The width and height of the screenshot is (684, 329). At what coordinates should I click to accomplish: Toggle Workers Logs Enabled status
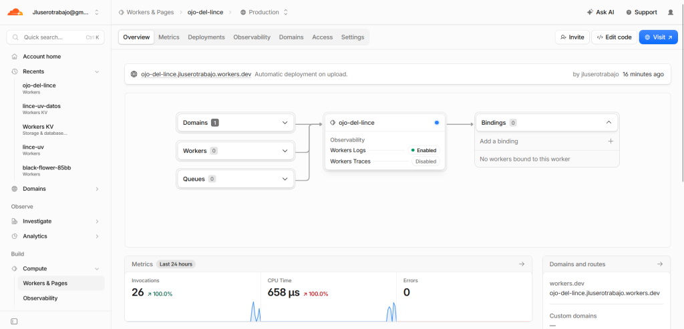(423, 150)
